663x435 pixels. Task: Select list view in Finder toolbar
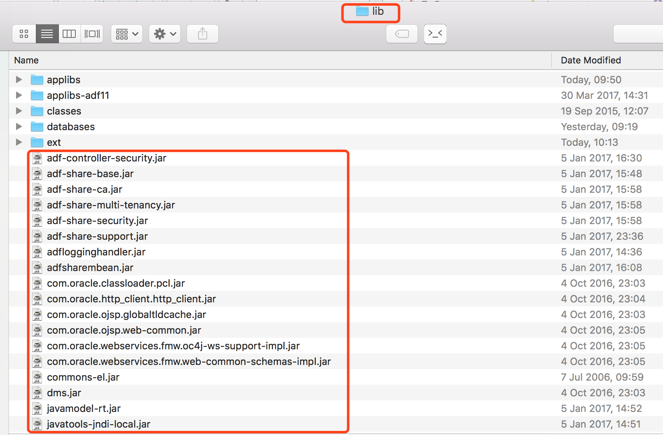coord(47,34)
